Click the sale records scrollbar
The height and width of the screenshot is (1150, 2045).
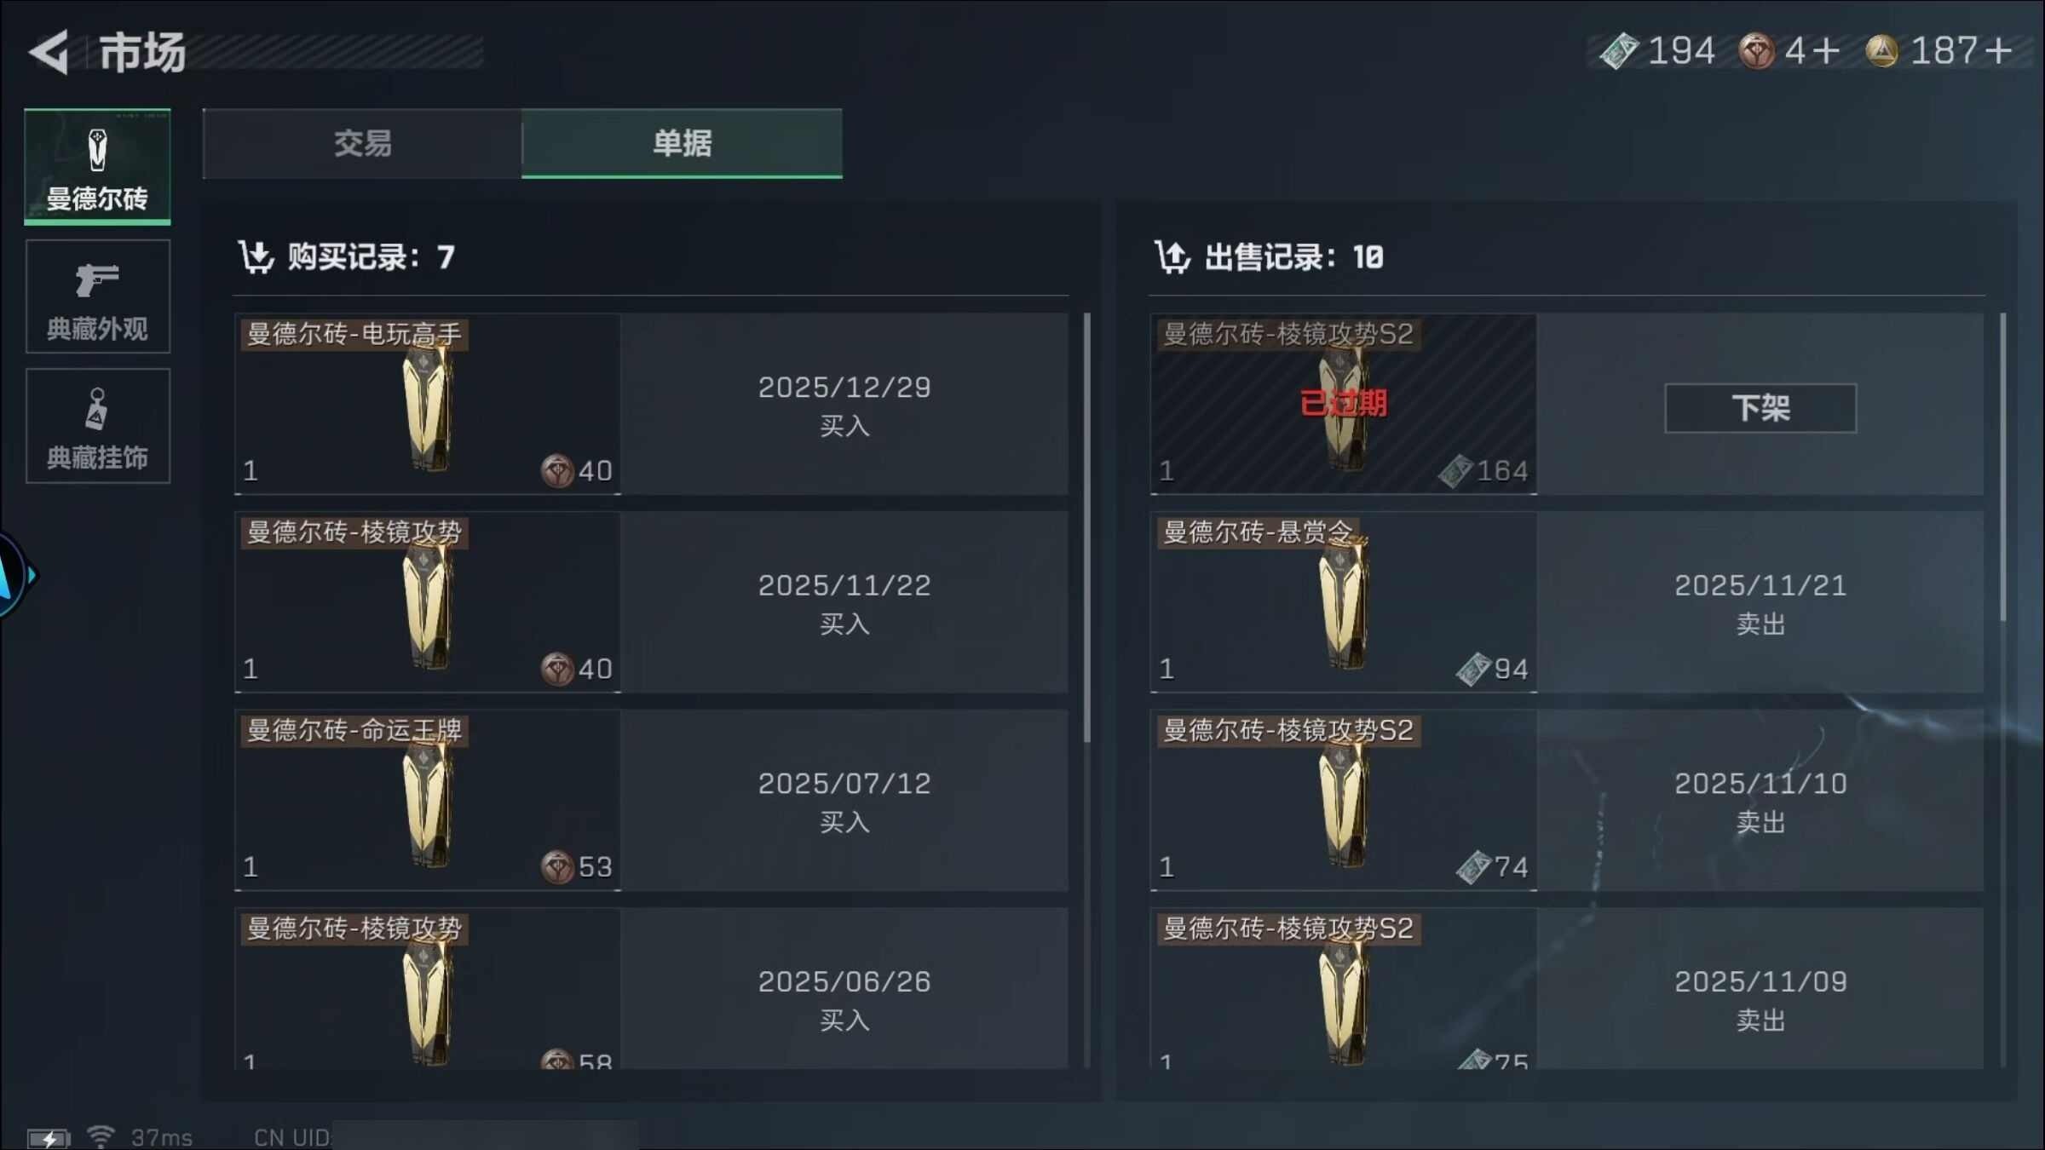[2002, 467]
